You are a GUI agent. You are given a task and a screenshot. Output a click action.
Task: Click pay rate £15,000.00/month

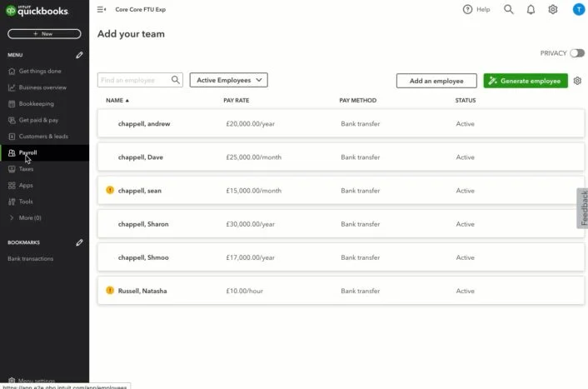pyautogui.click(x=253, y=190)
